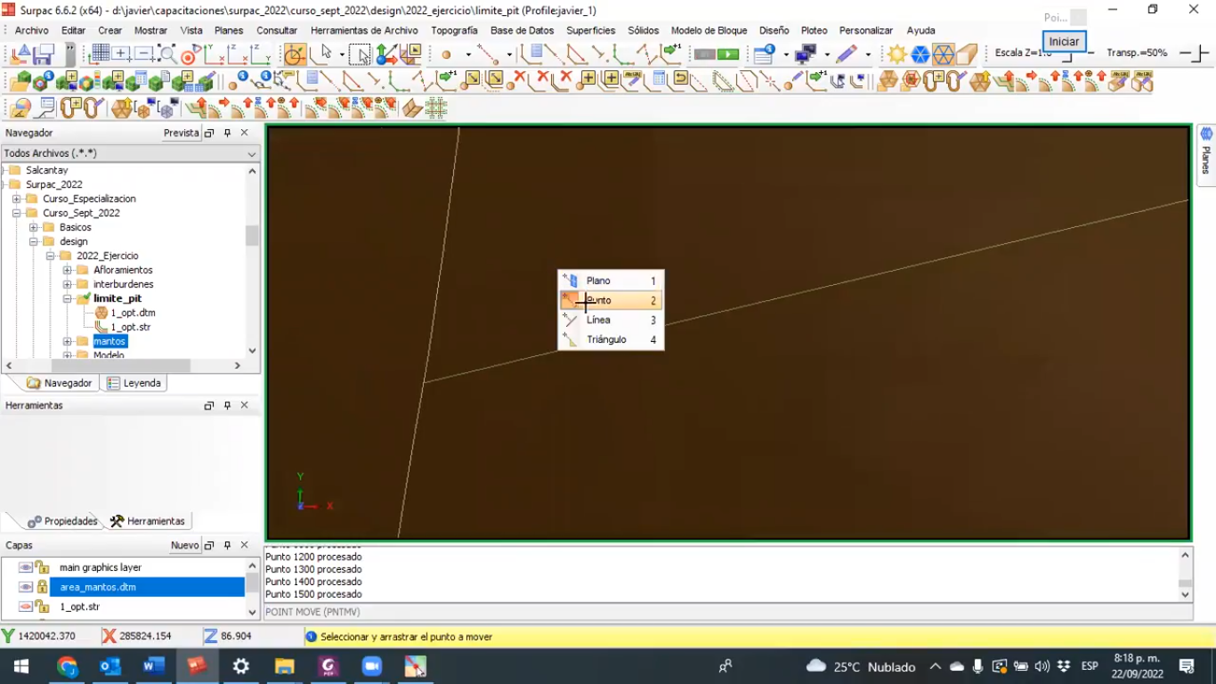This screenshot has width=1216, height=684.
Task: Click the Capas list vertical scrollbar
Action: coord(252,588)
